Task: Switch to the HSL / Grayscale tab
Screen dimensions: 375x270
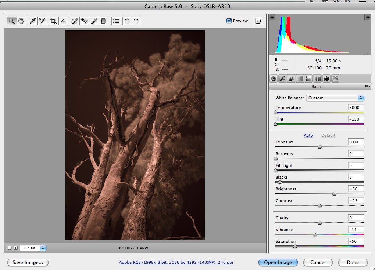Action: pos(300,79)
